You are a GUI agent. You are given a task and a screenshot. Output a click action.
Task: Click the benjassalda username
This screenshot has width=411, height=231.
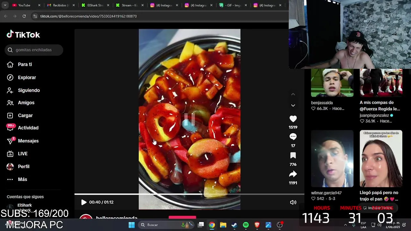[322, 103]
